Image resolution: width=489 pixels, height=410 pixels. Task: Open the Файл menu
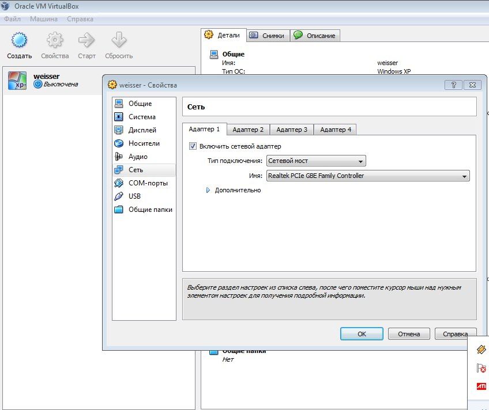(x=13, y=19)
